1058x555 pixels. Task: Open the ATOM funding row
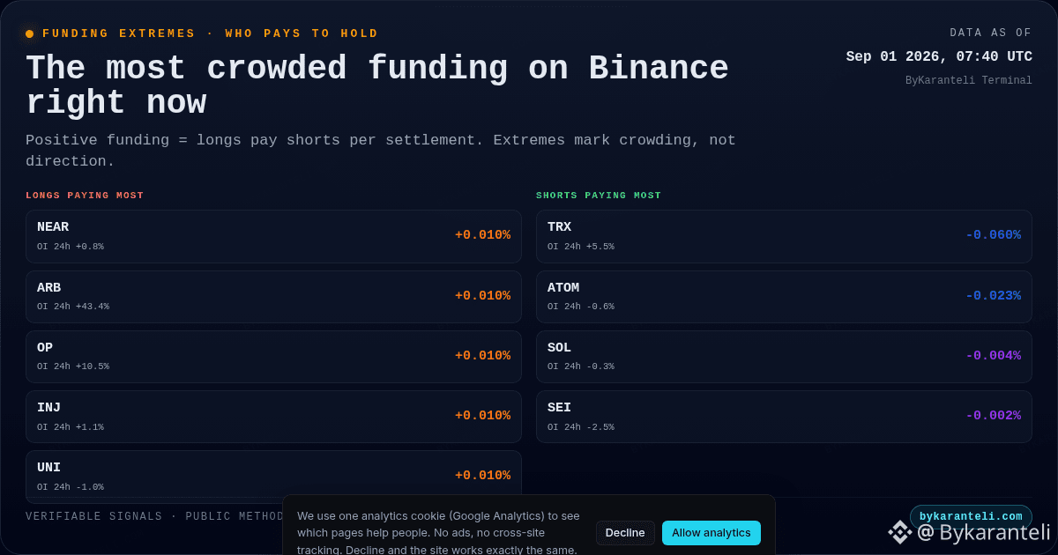pyautogui.click(x=784, y=297)
